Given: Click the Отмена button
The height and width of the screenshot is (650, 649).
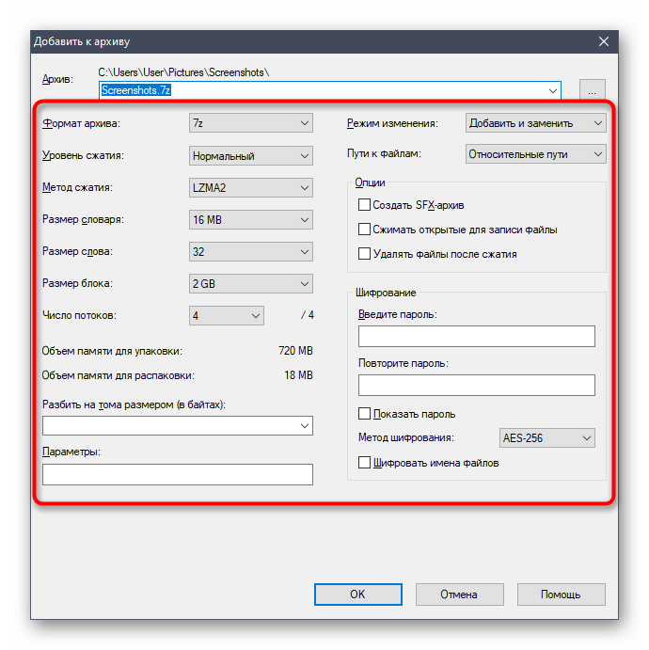Looking at the screenshot, I should 460,595.
